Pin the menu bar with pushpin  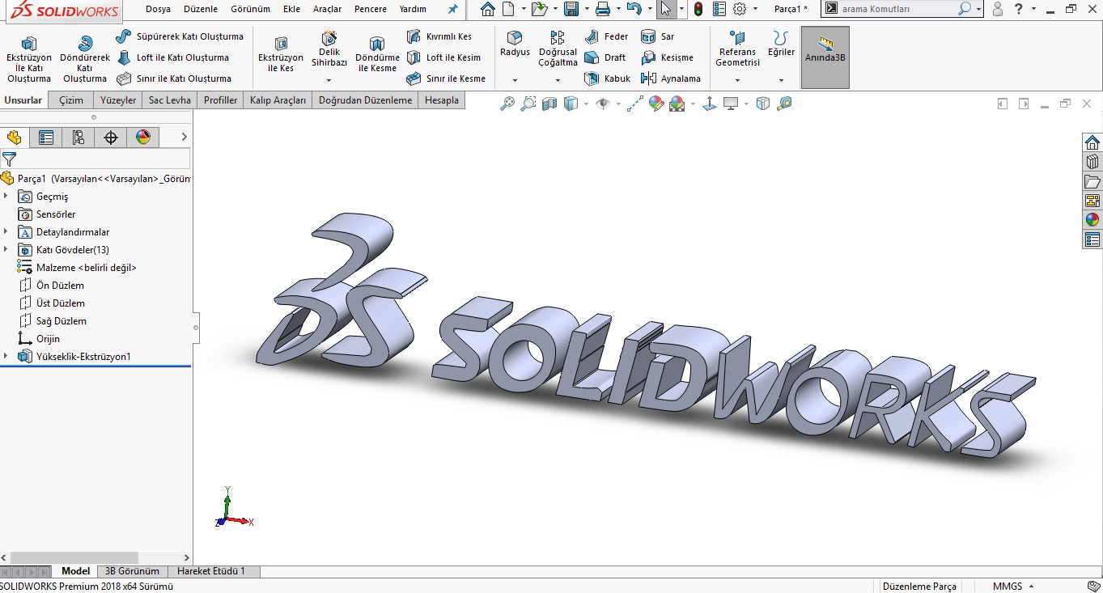click(452, 10)
